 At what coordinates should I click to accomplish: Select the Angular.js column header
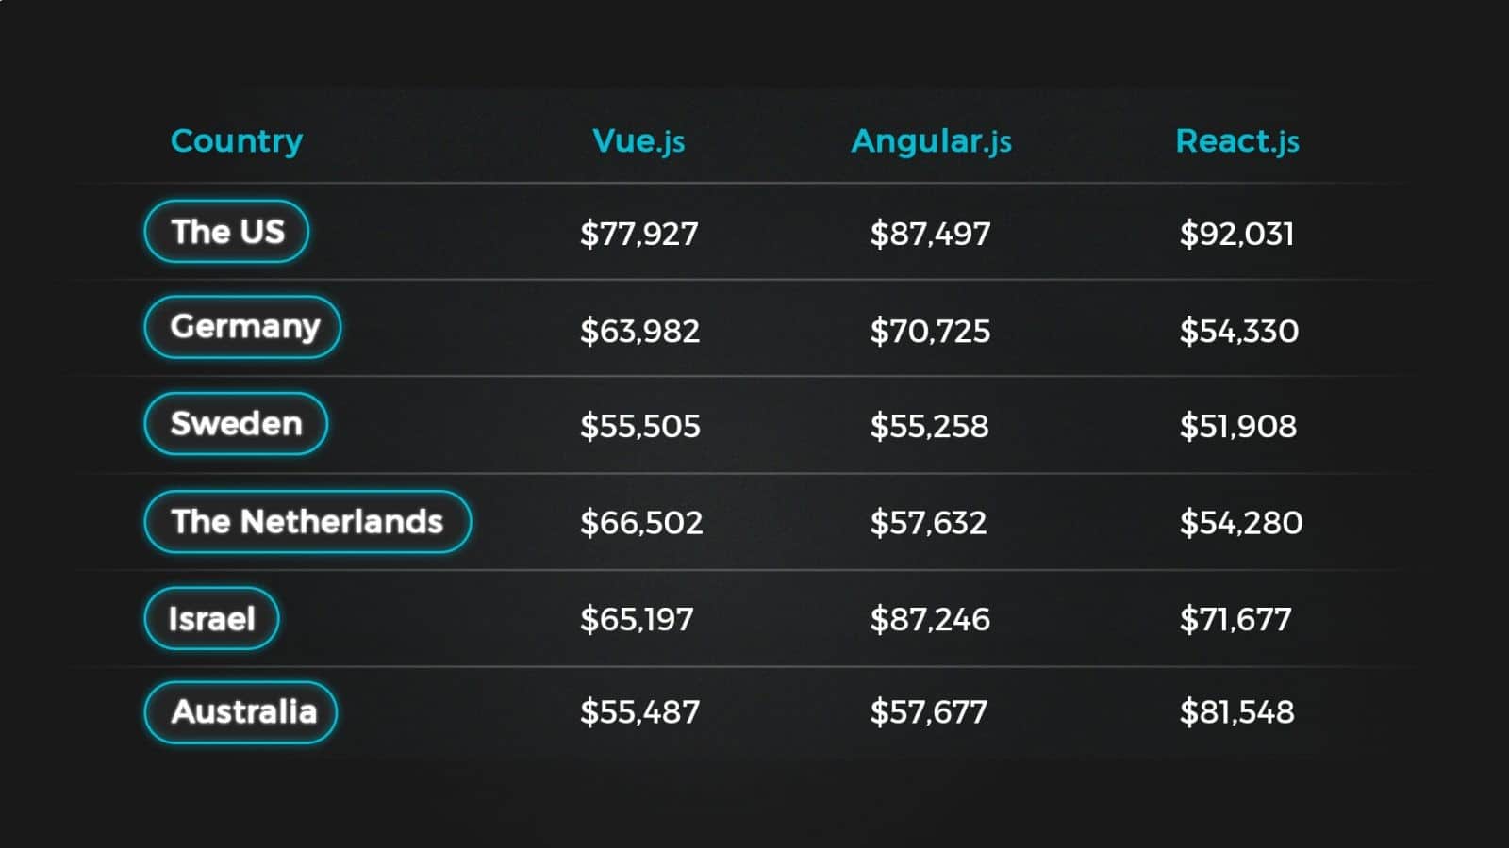(x=931, y=141)
